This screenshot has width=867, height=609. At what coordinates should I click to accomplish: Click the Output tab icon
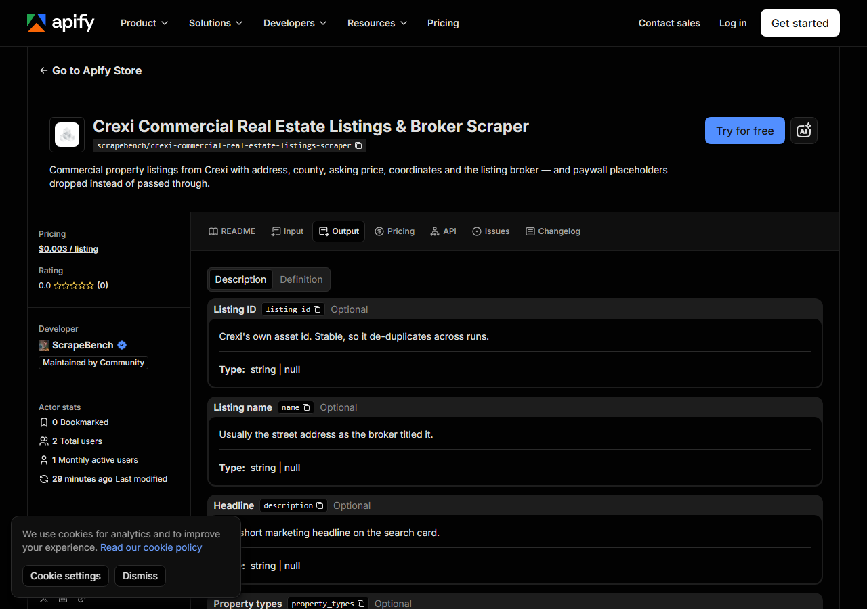(x=324, y=231)
